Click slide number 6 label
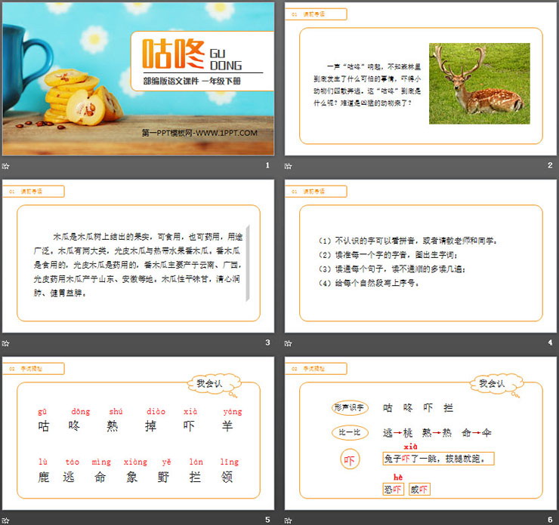Screen dimensions: 559x525 click(550, 520)
